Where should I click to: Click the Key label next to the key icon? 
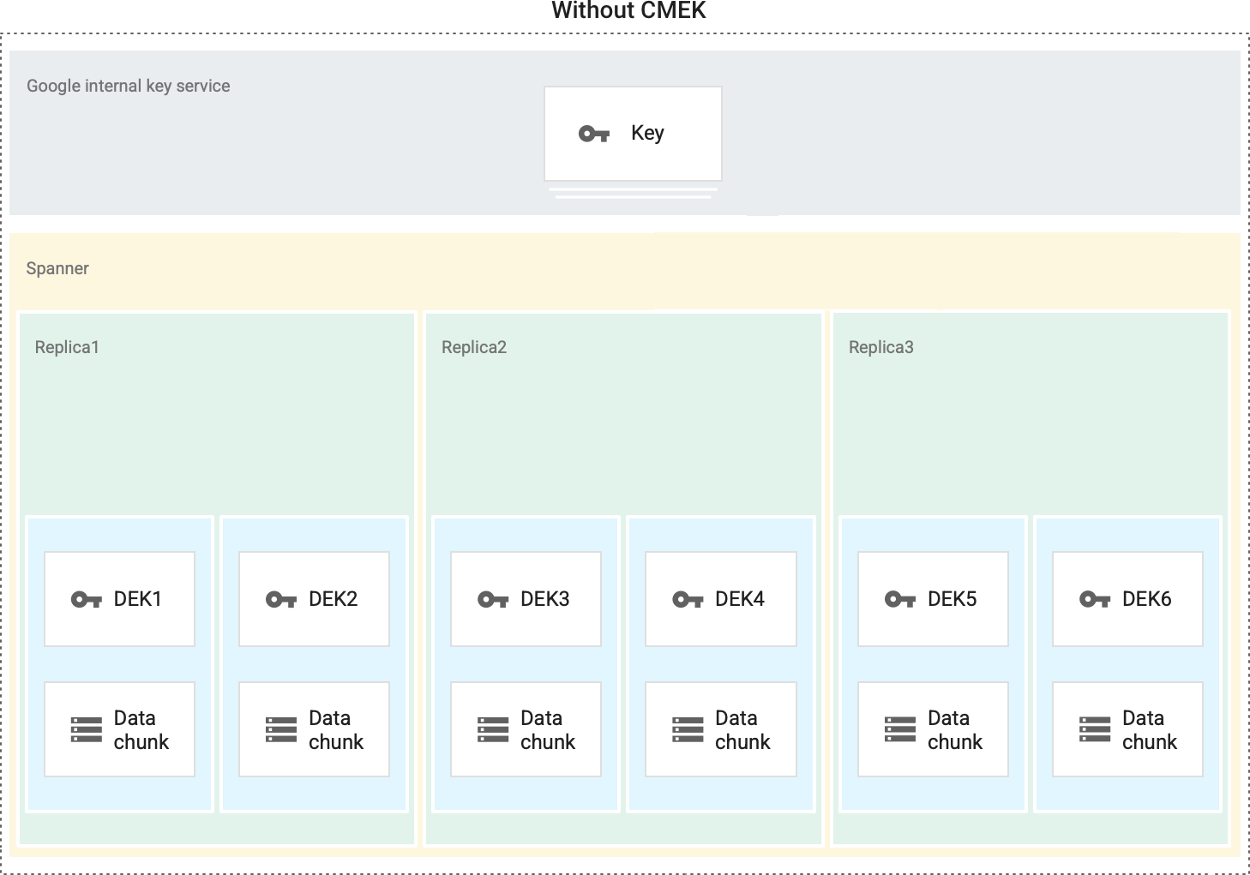tap(647, 133)
